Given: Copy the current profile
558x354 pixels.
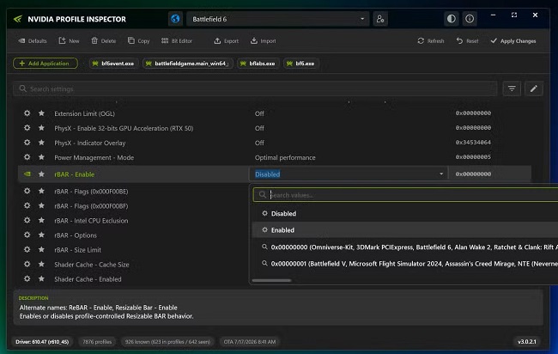Looking at the screenshot, I should [139, 41].
